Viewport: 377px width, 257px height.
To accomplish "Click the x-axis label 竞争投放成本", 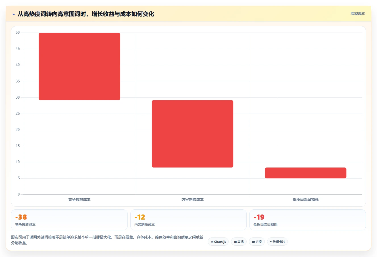I will click(79, 199).
